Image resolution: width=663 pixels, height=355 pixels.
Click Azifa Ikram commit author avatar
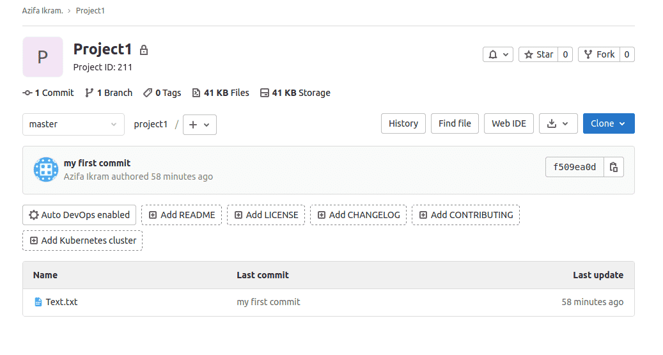coord(45,170)
